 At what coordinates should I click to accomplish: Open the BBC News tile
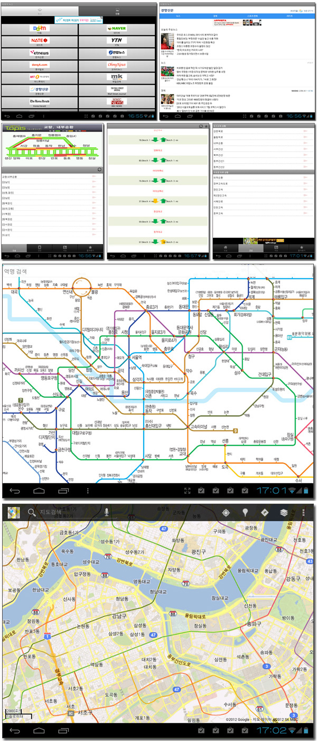tap(117, 103)
